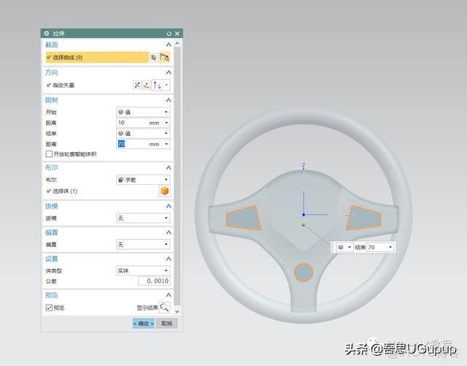Select the left orange trapezoid profile
Image resolution: width=467 pixels, height=366 pixels.
pos(243,218)
